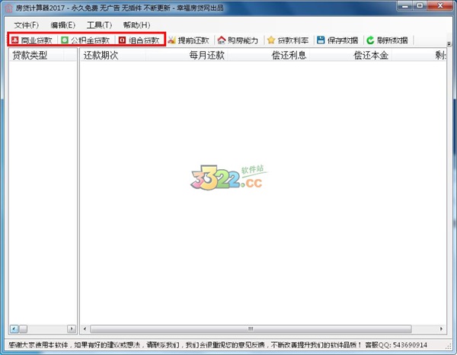Save data with the 保存数据 disk icon

click(321, 40)
